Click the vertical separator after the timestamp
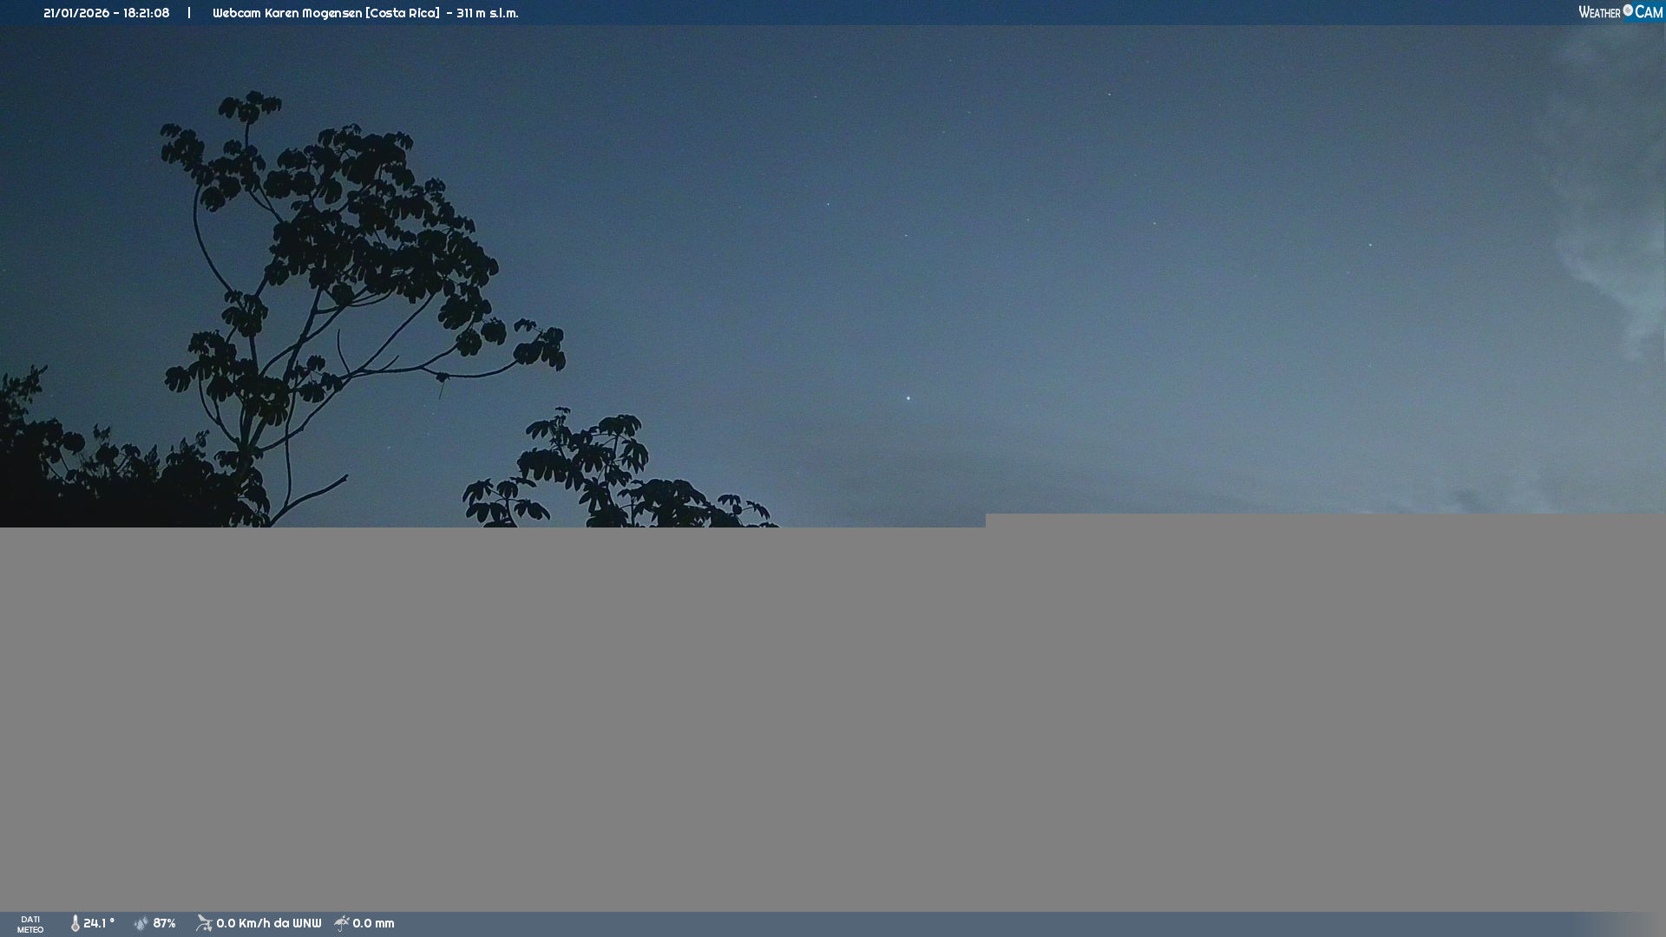Screen dimensions: 1666x937 coord(189,13)
